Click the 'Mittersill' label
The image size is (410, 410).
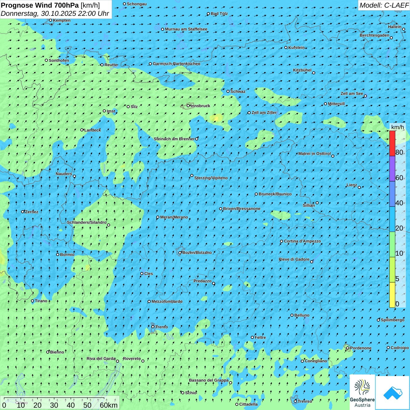click(336, 104)
